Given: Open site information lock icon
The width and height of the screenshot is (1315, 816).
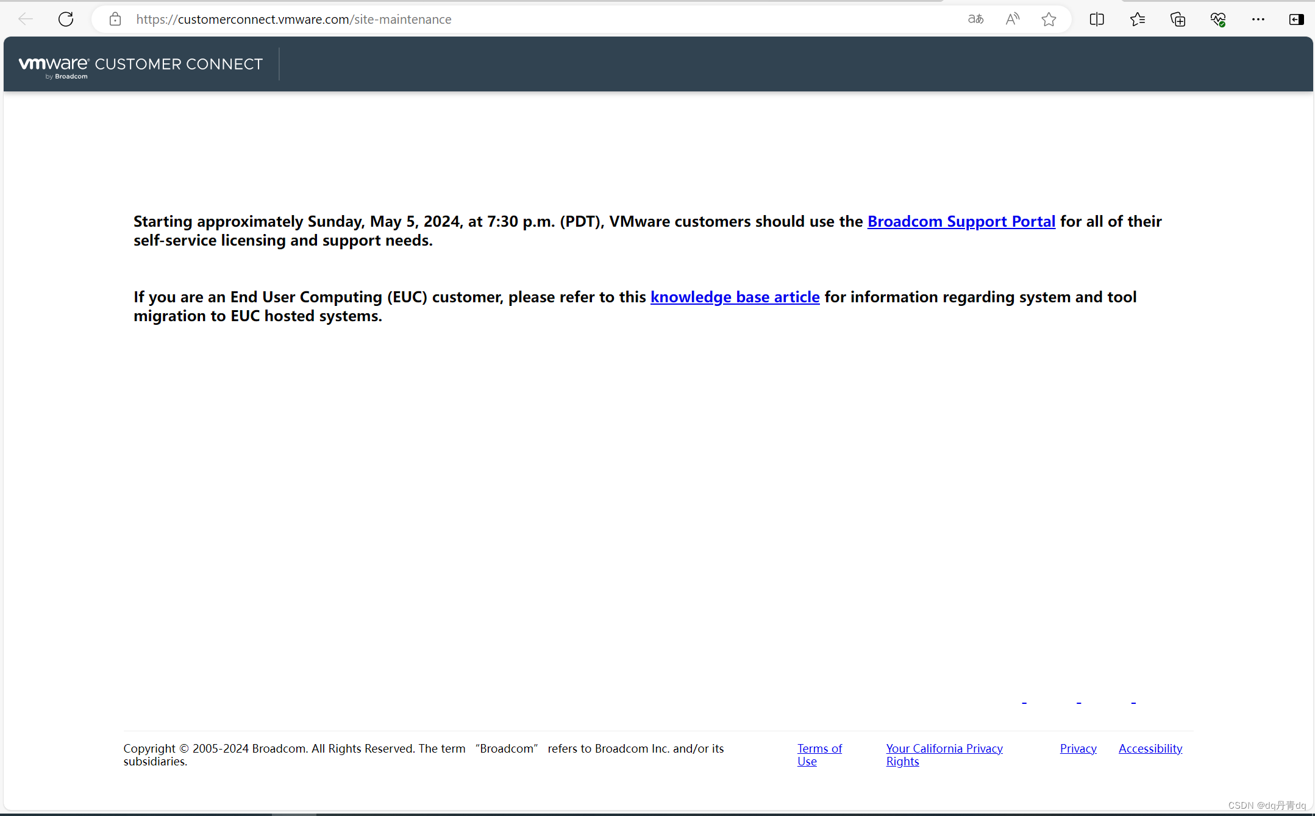Looking at the screenshot, I should pyautogui.click(x=115, y=20).
